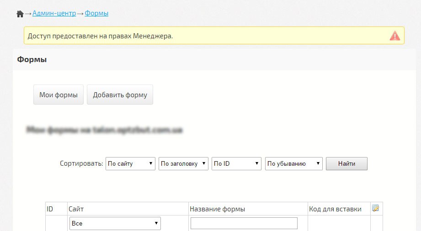
Task: Click the ID column header
Action: [50, 209]
